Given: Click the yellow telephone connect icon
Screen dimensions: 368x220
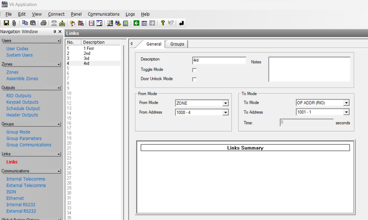Looking at the screenshot, I should click(62, 23).
